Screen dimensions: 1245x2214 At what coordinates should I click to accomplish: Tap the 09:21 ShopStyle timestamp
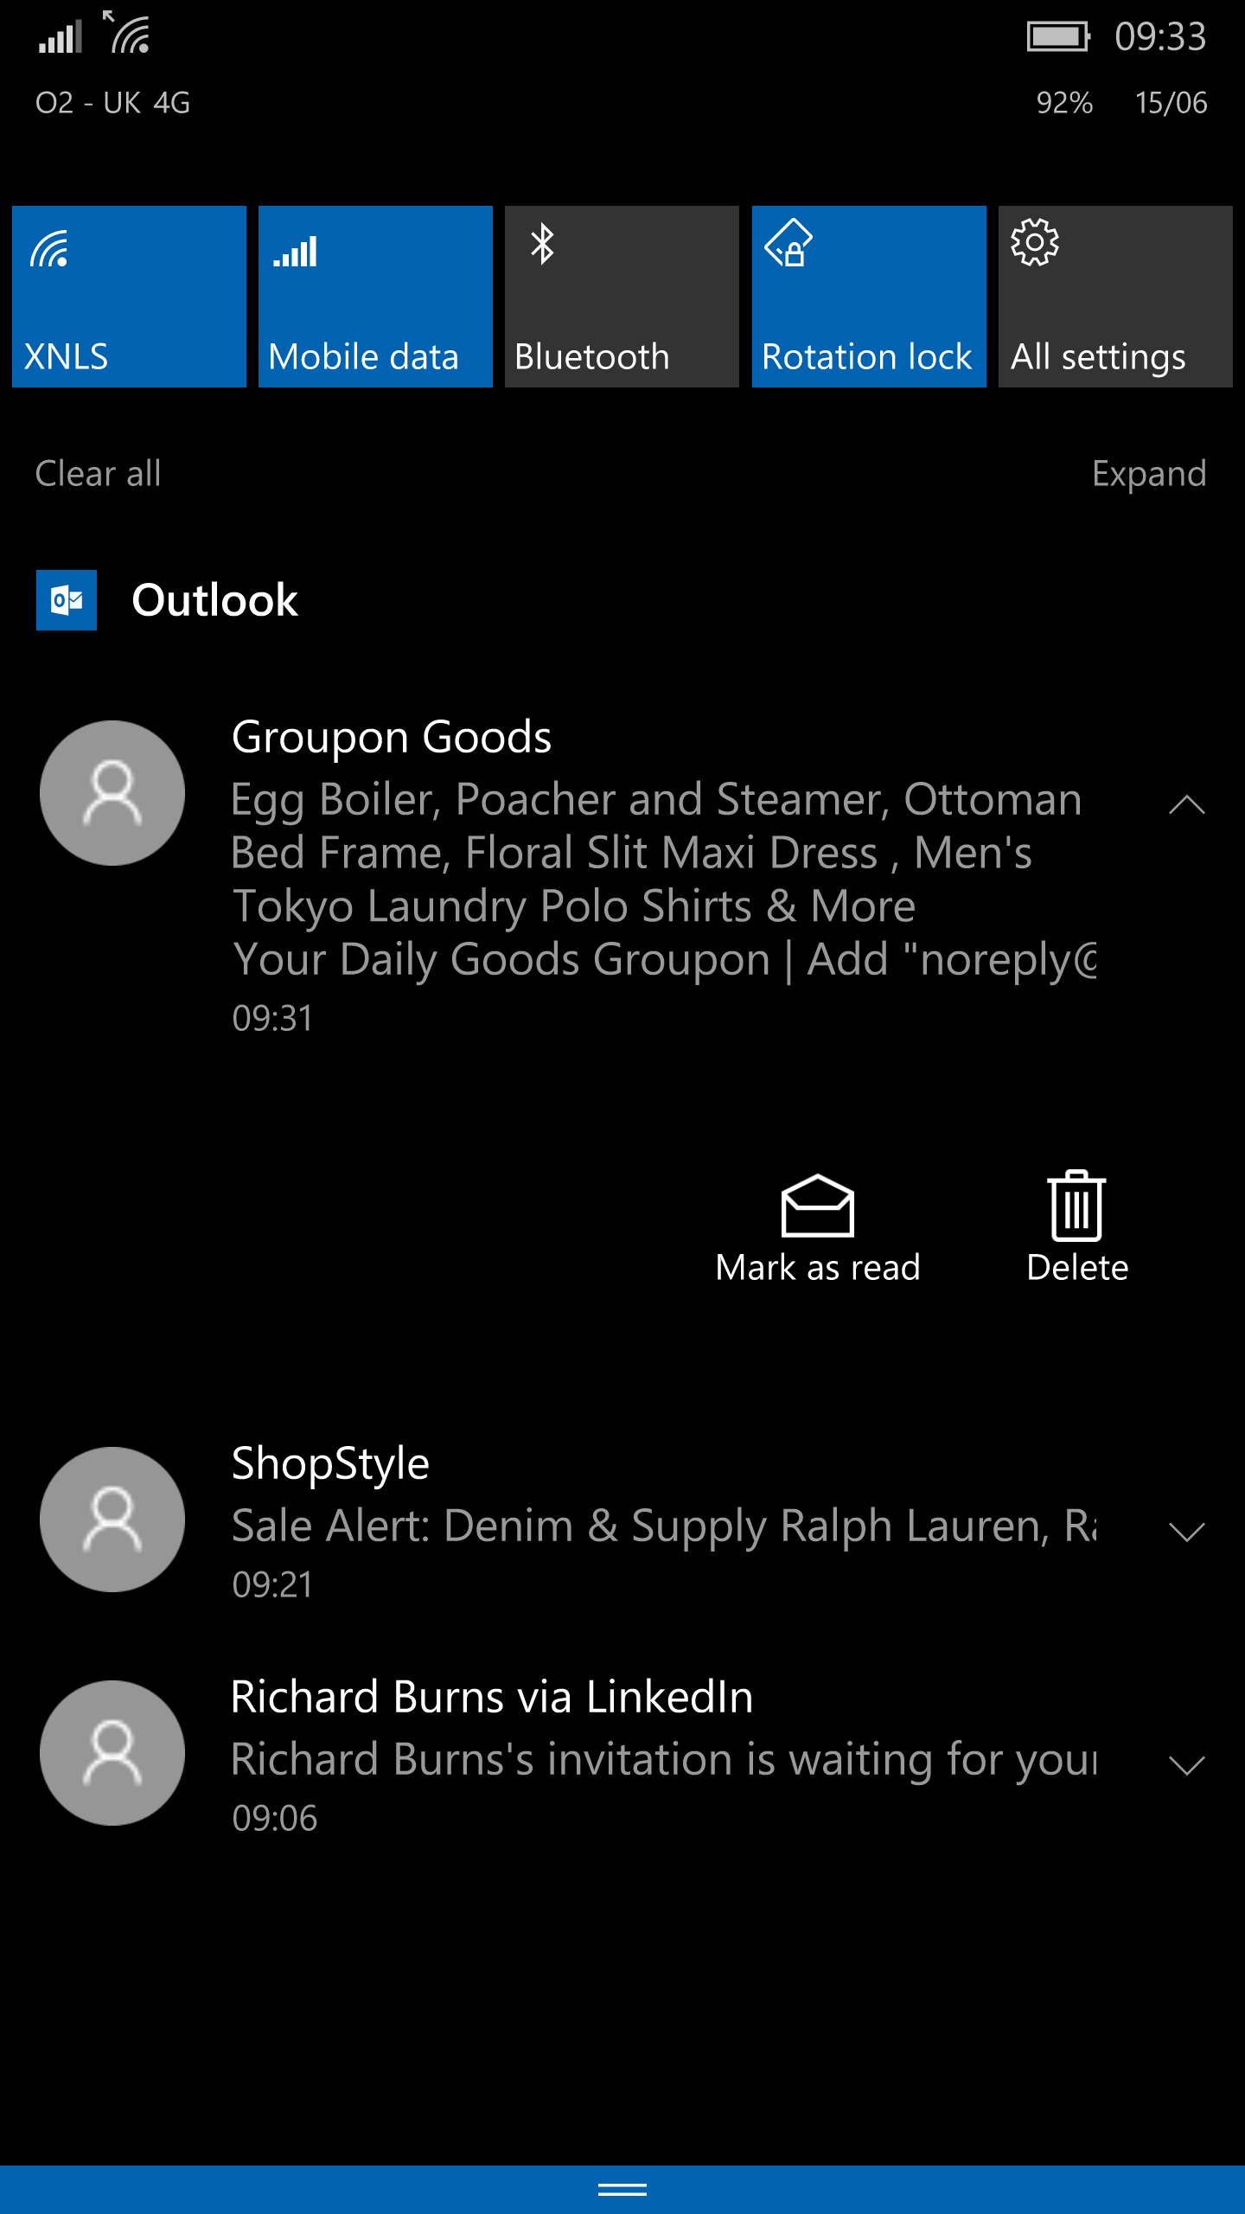[272, 1585]
